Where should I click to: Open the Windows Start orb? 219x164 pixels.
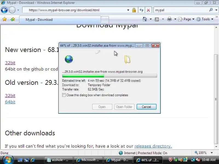[x=8, y=160]
